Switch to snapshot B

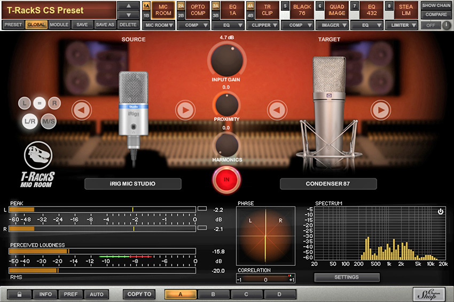pos(214,294)
